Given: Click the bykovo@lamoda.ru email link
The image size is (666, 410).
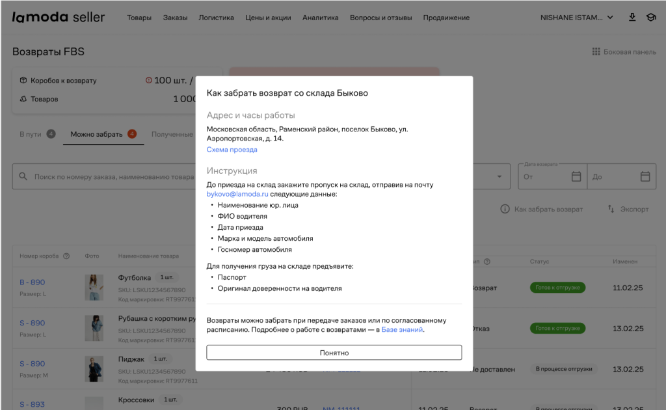Looking at the screenshot, I should pyautogui.click(x=237, y=194).
